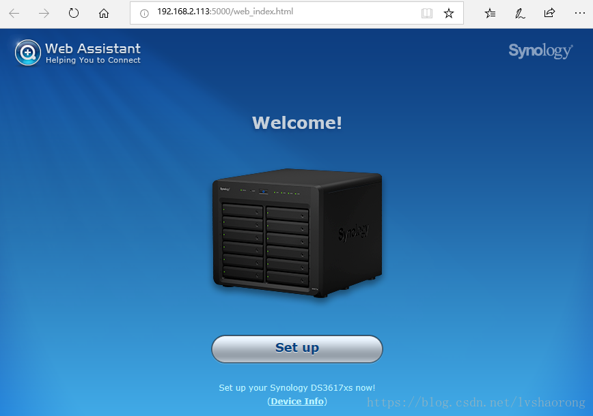Open the Device Info link

coord(297,401)
